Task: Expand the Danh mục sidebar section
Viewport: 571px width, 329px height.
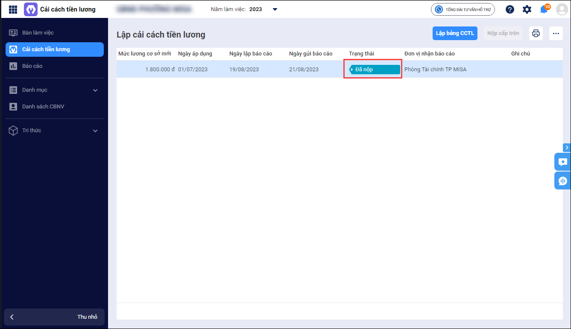Action: point(55,90)
